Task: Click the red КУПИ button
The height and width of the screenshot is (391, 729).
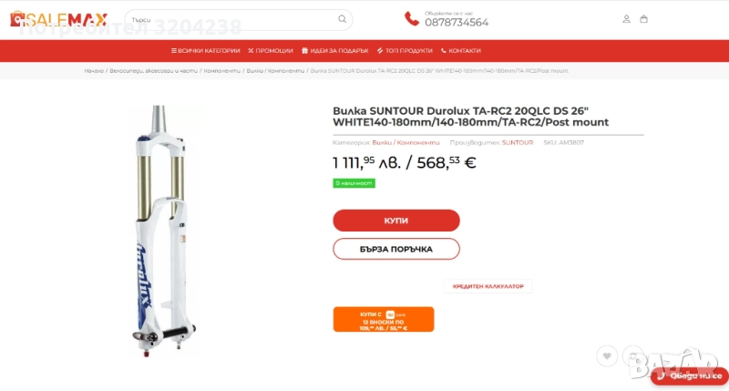Action: pyautogui.click(x=396, y=221)
